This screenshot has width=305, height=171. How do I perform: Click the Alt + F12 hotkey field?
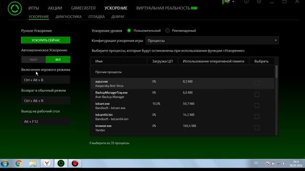point(46,122)
